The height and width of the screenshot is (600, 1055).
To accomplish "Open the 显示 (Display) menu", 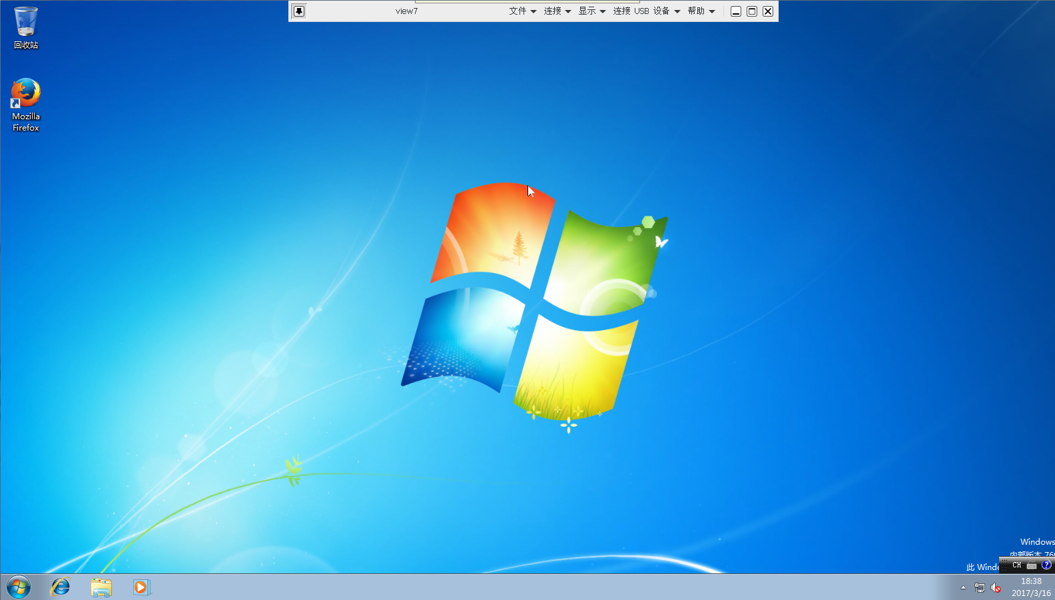I will 592,11.
